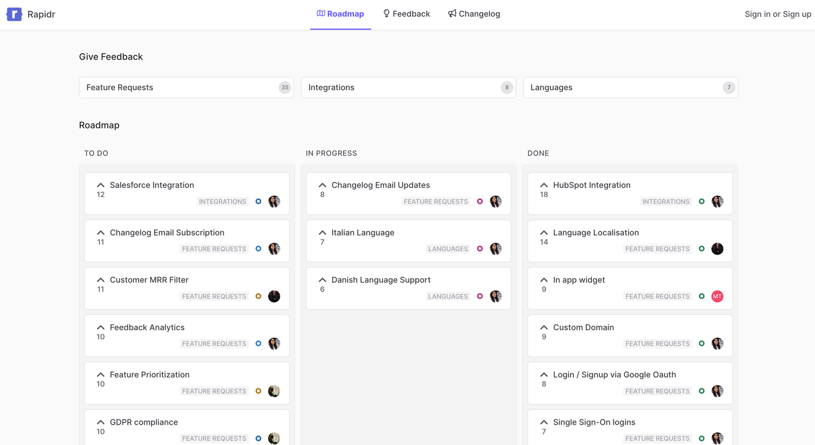Upvote Danish Language Support

pos(322,280)
